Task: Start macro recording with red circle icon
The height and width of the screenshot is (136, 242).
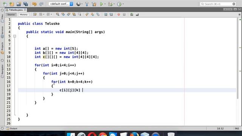Action: [x=119, y=14]
